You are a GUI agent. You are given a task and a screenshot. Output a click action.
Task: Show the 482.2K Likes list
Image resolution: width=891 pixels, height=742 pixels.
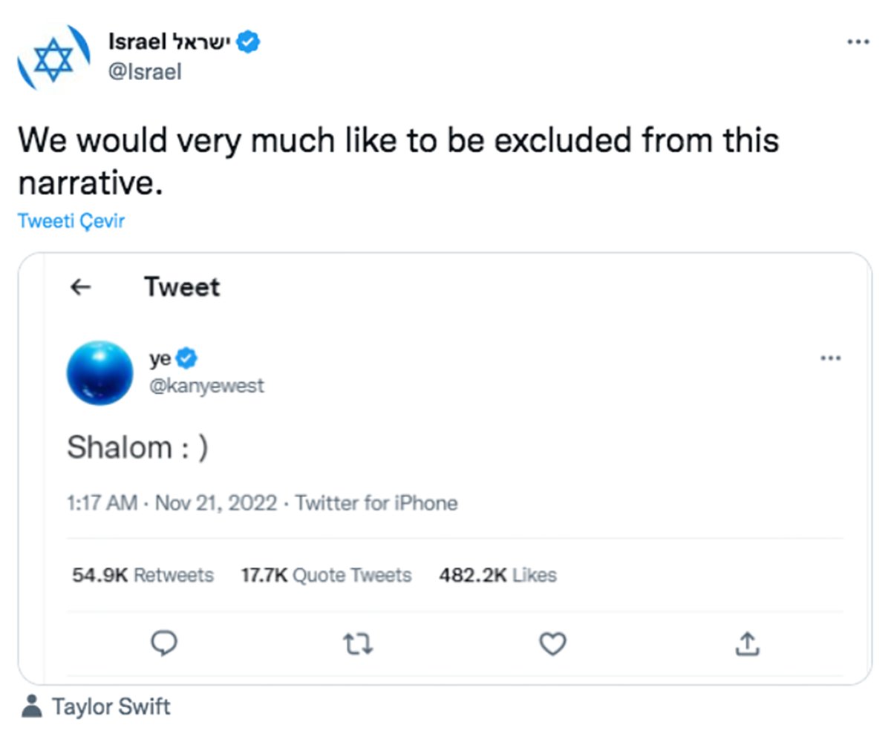tap(497, 575)
